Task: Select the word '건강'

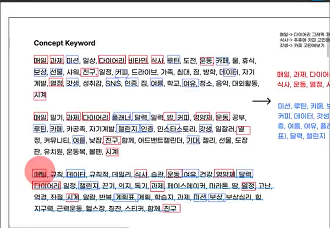Action: click(206, 174)
